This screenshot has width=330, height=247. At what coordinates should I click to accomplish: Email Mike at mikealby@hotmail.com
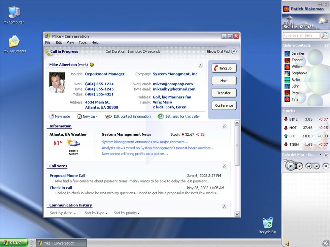coord(174,89)
